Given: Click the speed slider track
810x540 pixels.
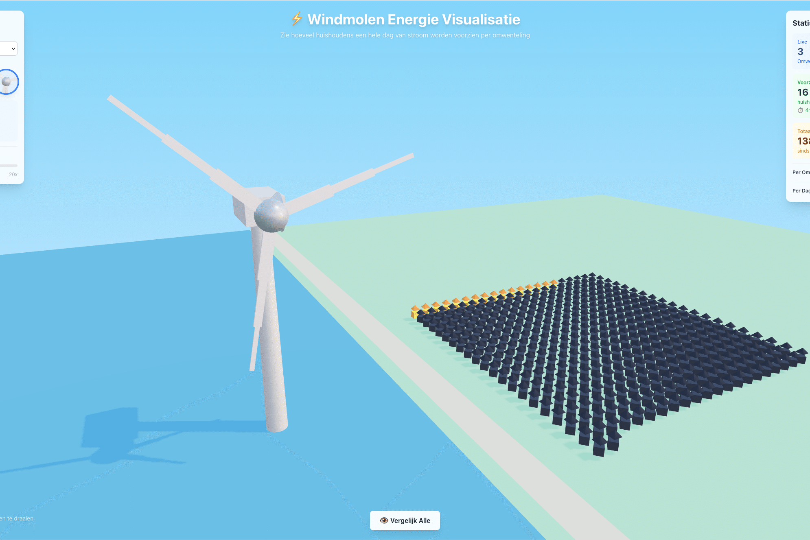Looking at the screenshot, I should click(8, 166).
